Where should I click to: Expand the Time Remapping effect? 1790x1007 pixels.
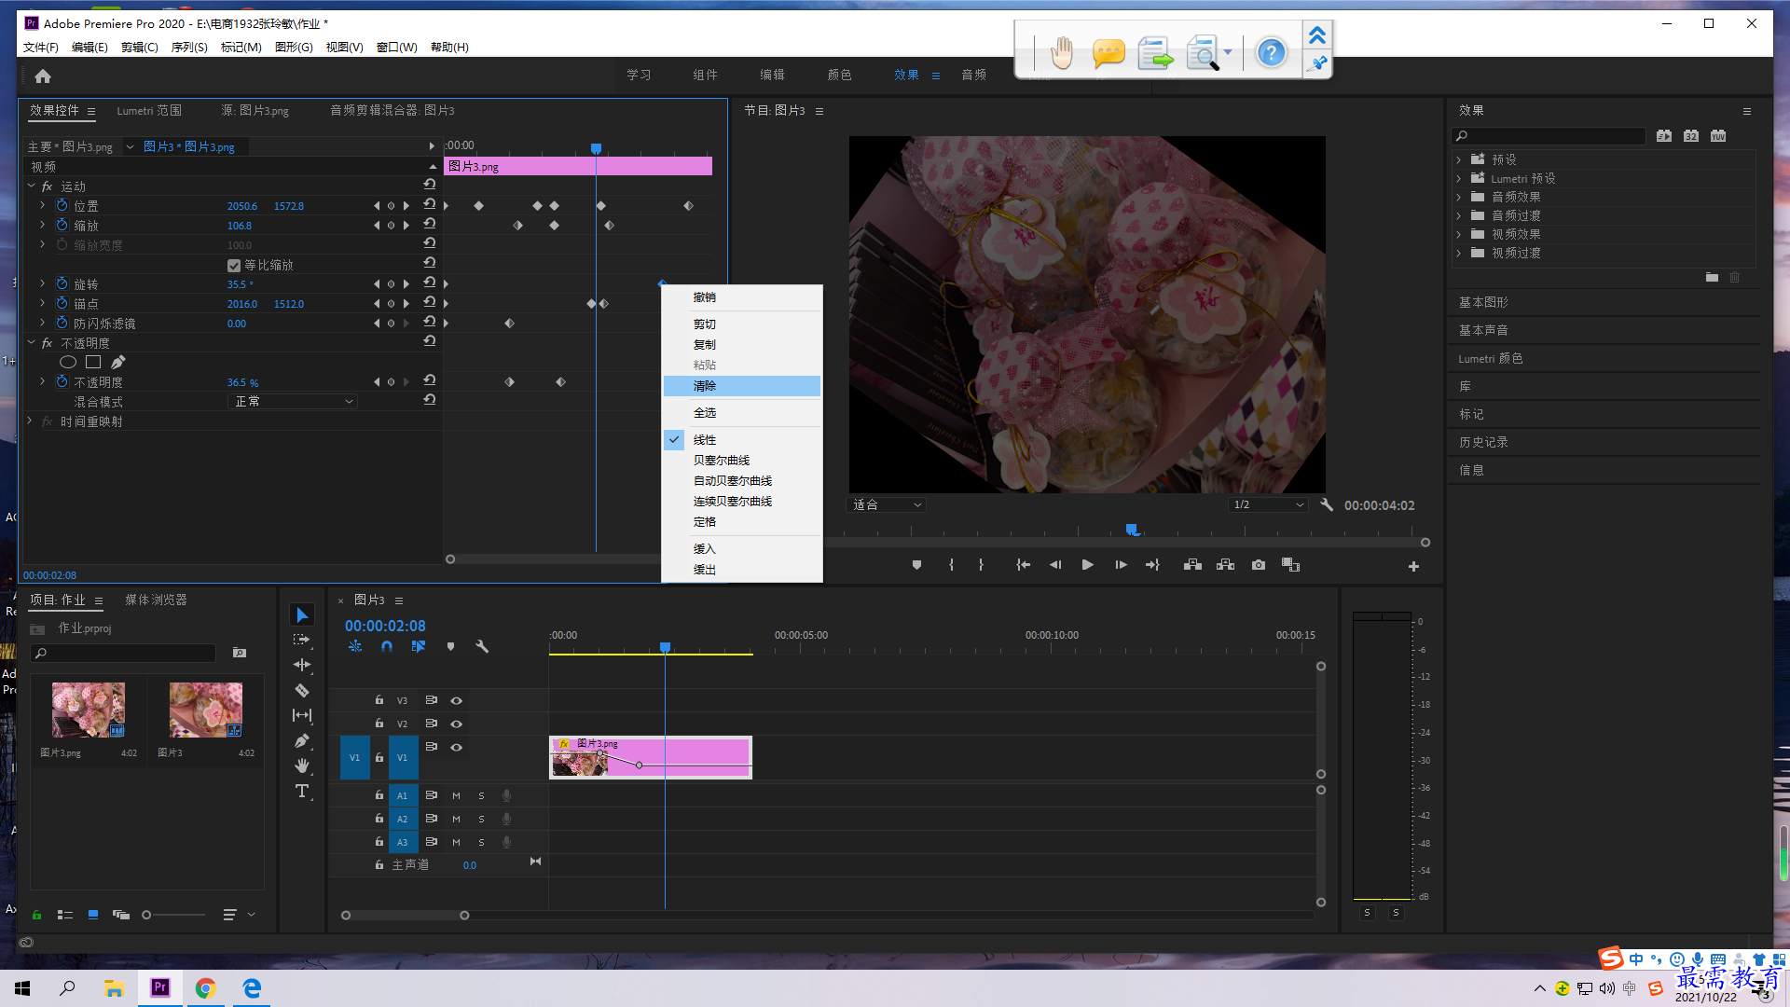coord(31,421)
